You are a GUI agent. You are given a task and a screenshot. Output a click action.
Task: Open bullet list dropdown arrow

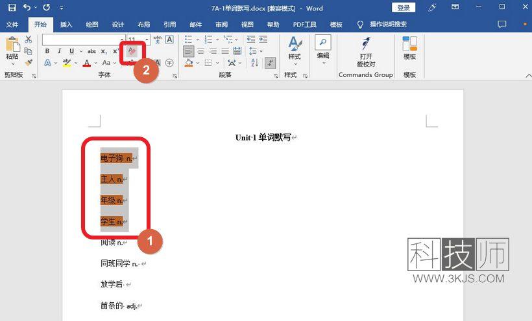coord(198,39)
